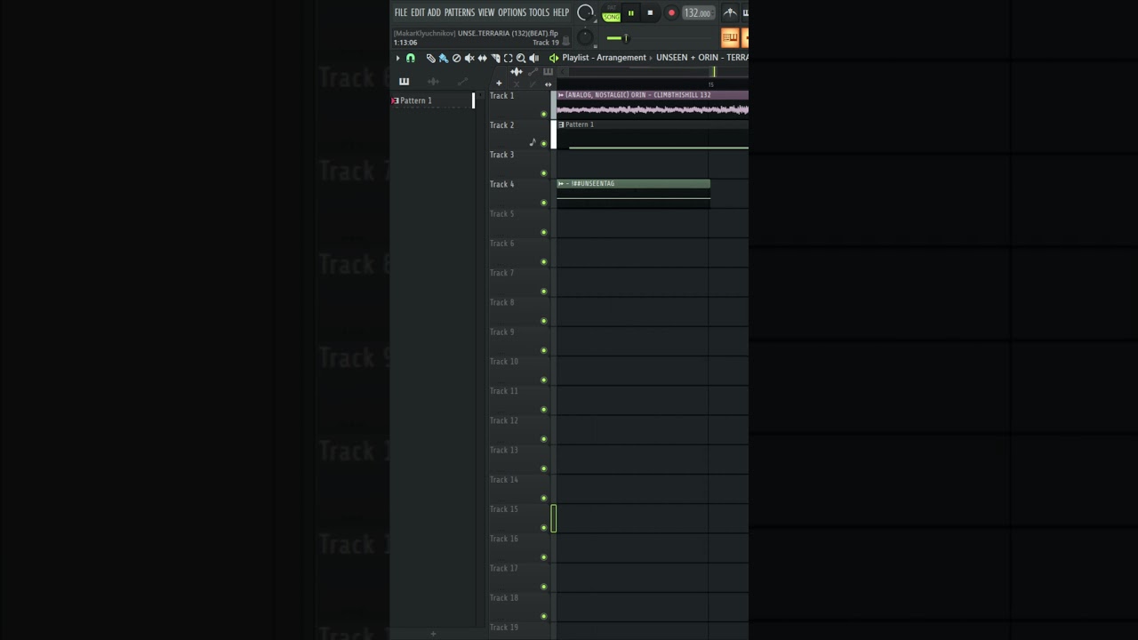Show automation clips in the picker panel
The image size is (1138, 640).
pos(462,82)
